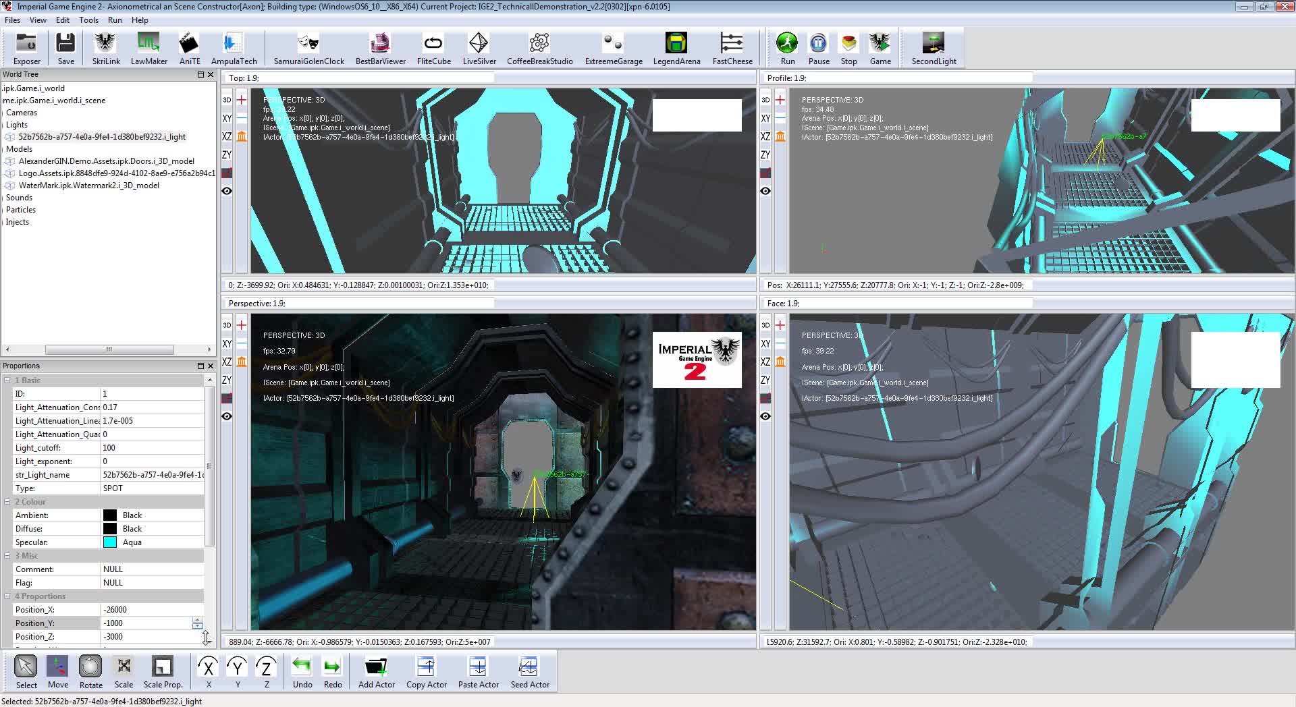Viewport: 1296px width, 707px height.
Task: Open the Files menu
Action: click(12, 20)
